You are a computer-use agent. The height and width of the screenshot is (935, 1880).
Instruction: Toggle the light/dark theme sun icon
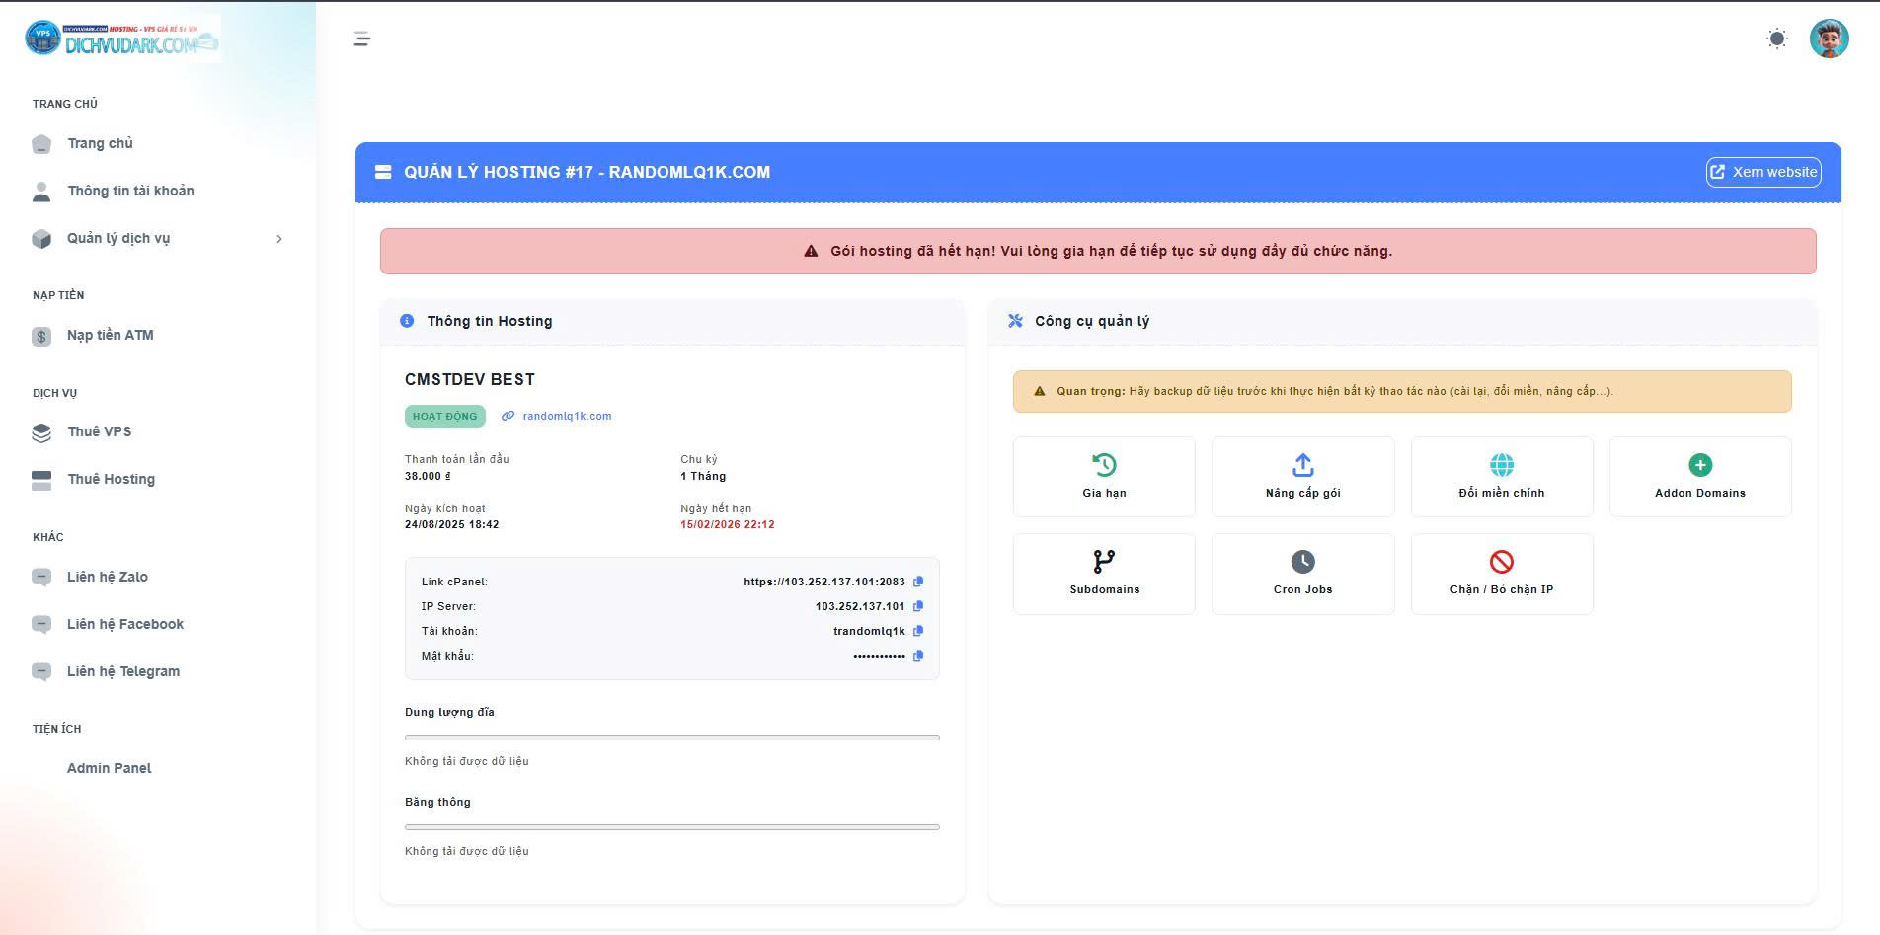1776,39
